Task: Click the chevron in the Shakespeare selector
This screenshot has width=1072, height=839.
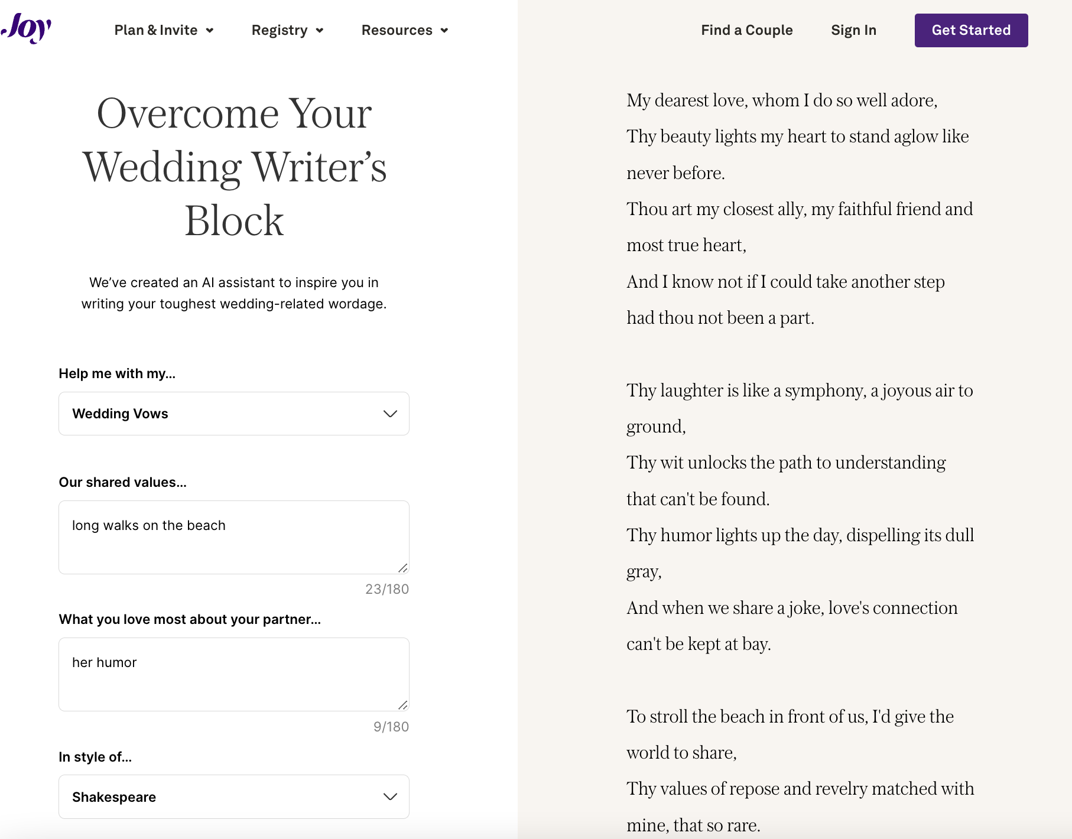Action: [390, 796]
